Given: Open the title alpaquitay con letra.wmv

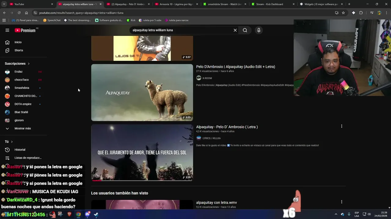Looking at the screenshot, I should [216, 203].
